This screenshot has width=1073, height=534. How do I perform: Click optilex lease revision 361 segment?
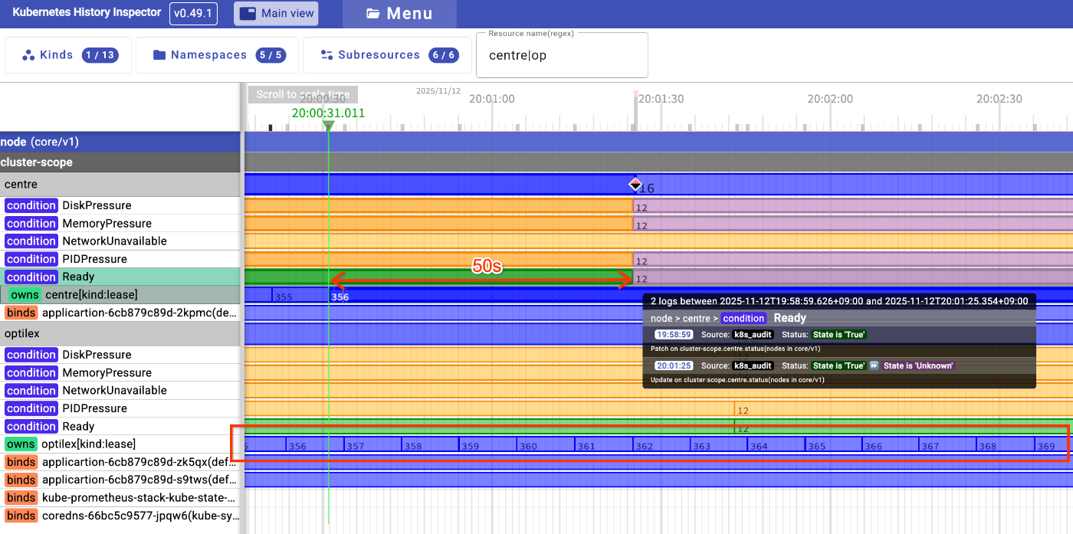603,445
